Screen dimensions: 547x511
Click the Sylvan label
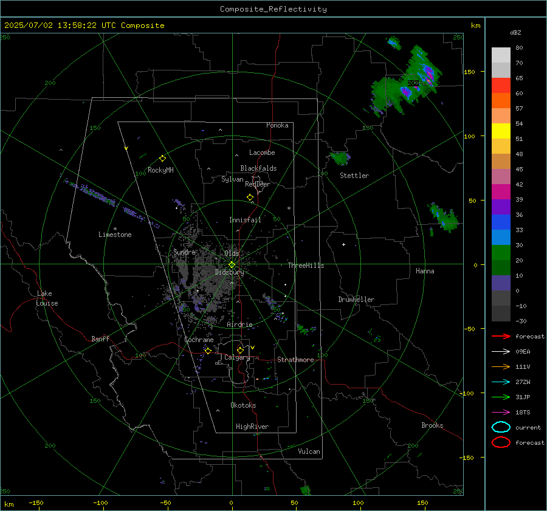232,179
